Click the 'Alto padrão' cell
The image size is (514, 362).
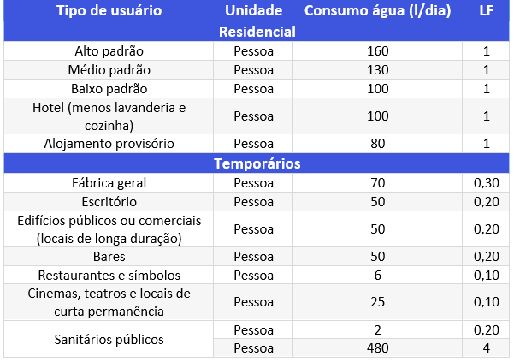(x=109, y=51)
